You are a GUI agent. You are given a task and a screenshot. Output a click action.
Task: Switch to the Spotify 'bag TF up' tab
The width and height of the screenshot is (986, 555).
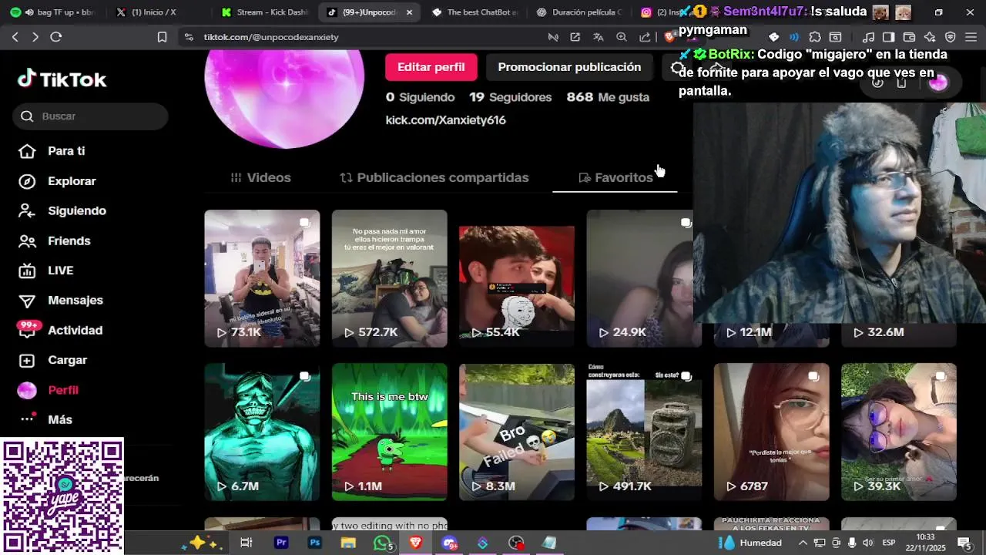(54, 12)
